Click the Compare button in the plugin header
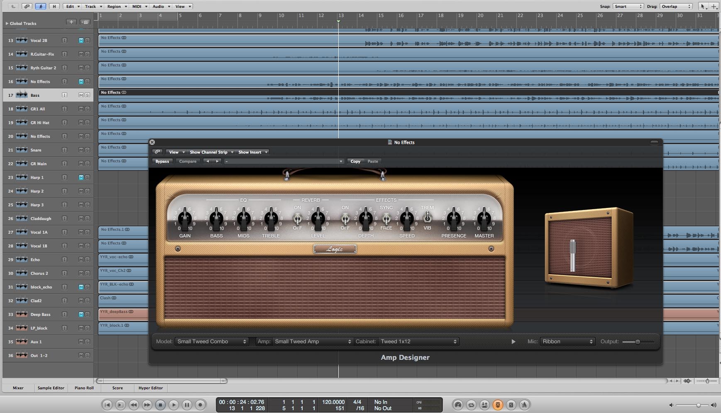Viewport: 721px width, 413px height. [188, 161]
